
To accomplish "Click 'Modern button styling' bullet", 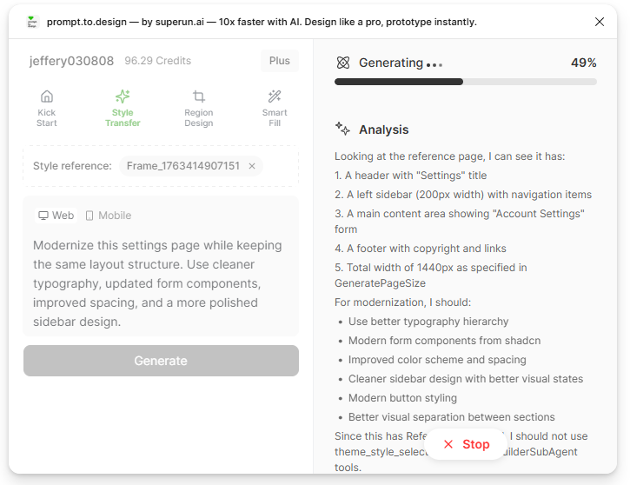I will (x=402, y=398).
